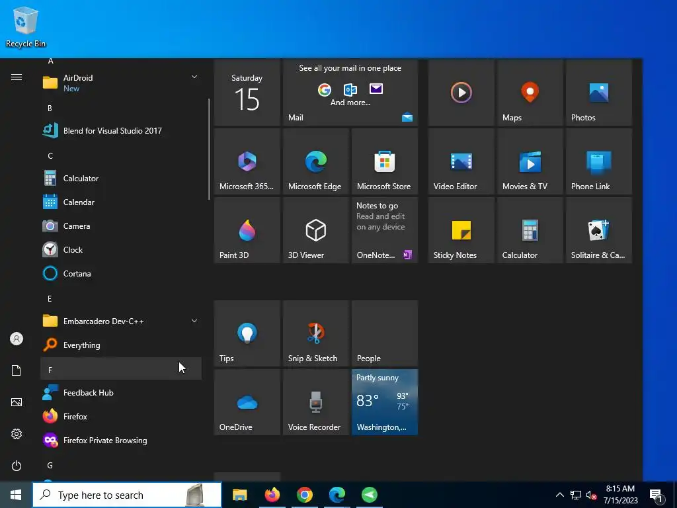
Task: Open the People tile
Action: 384,333
